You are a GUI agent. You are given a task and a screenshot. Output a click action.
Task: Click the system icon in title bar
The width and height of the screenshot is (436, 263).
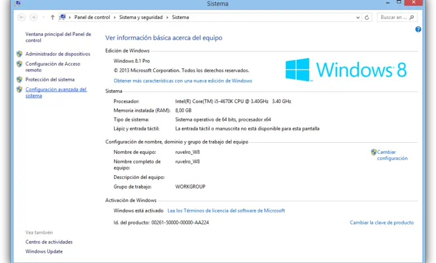point(18,3)
